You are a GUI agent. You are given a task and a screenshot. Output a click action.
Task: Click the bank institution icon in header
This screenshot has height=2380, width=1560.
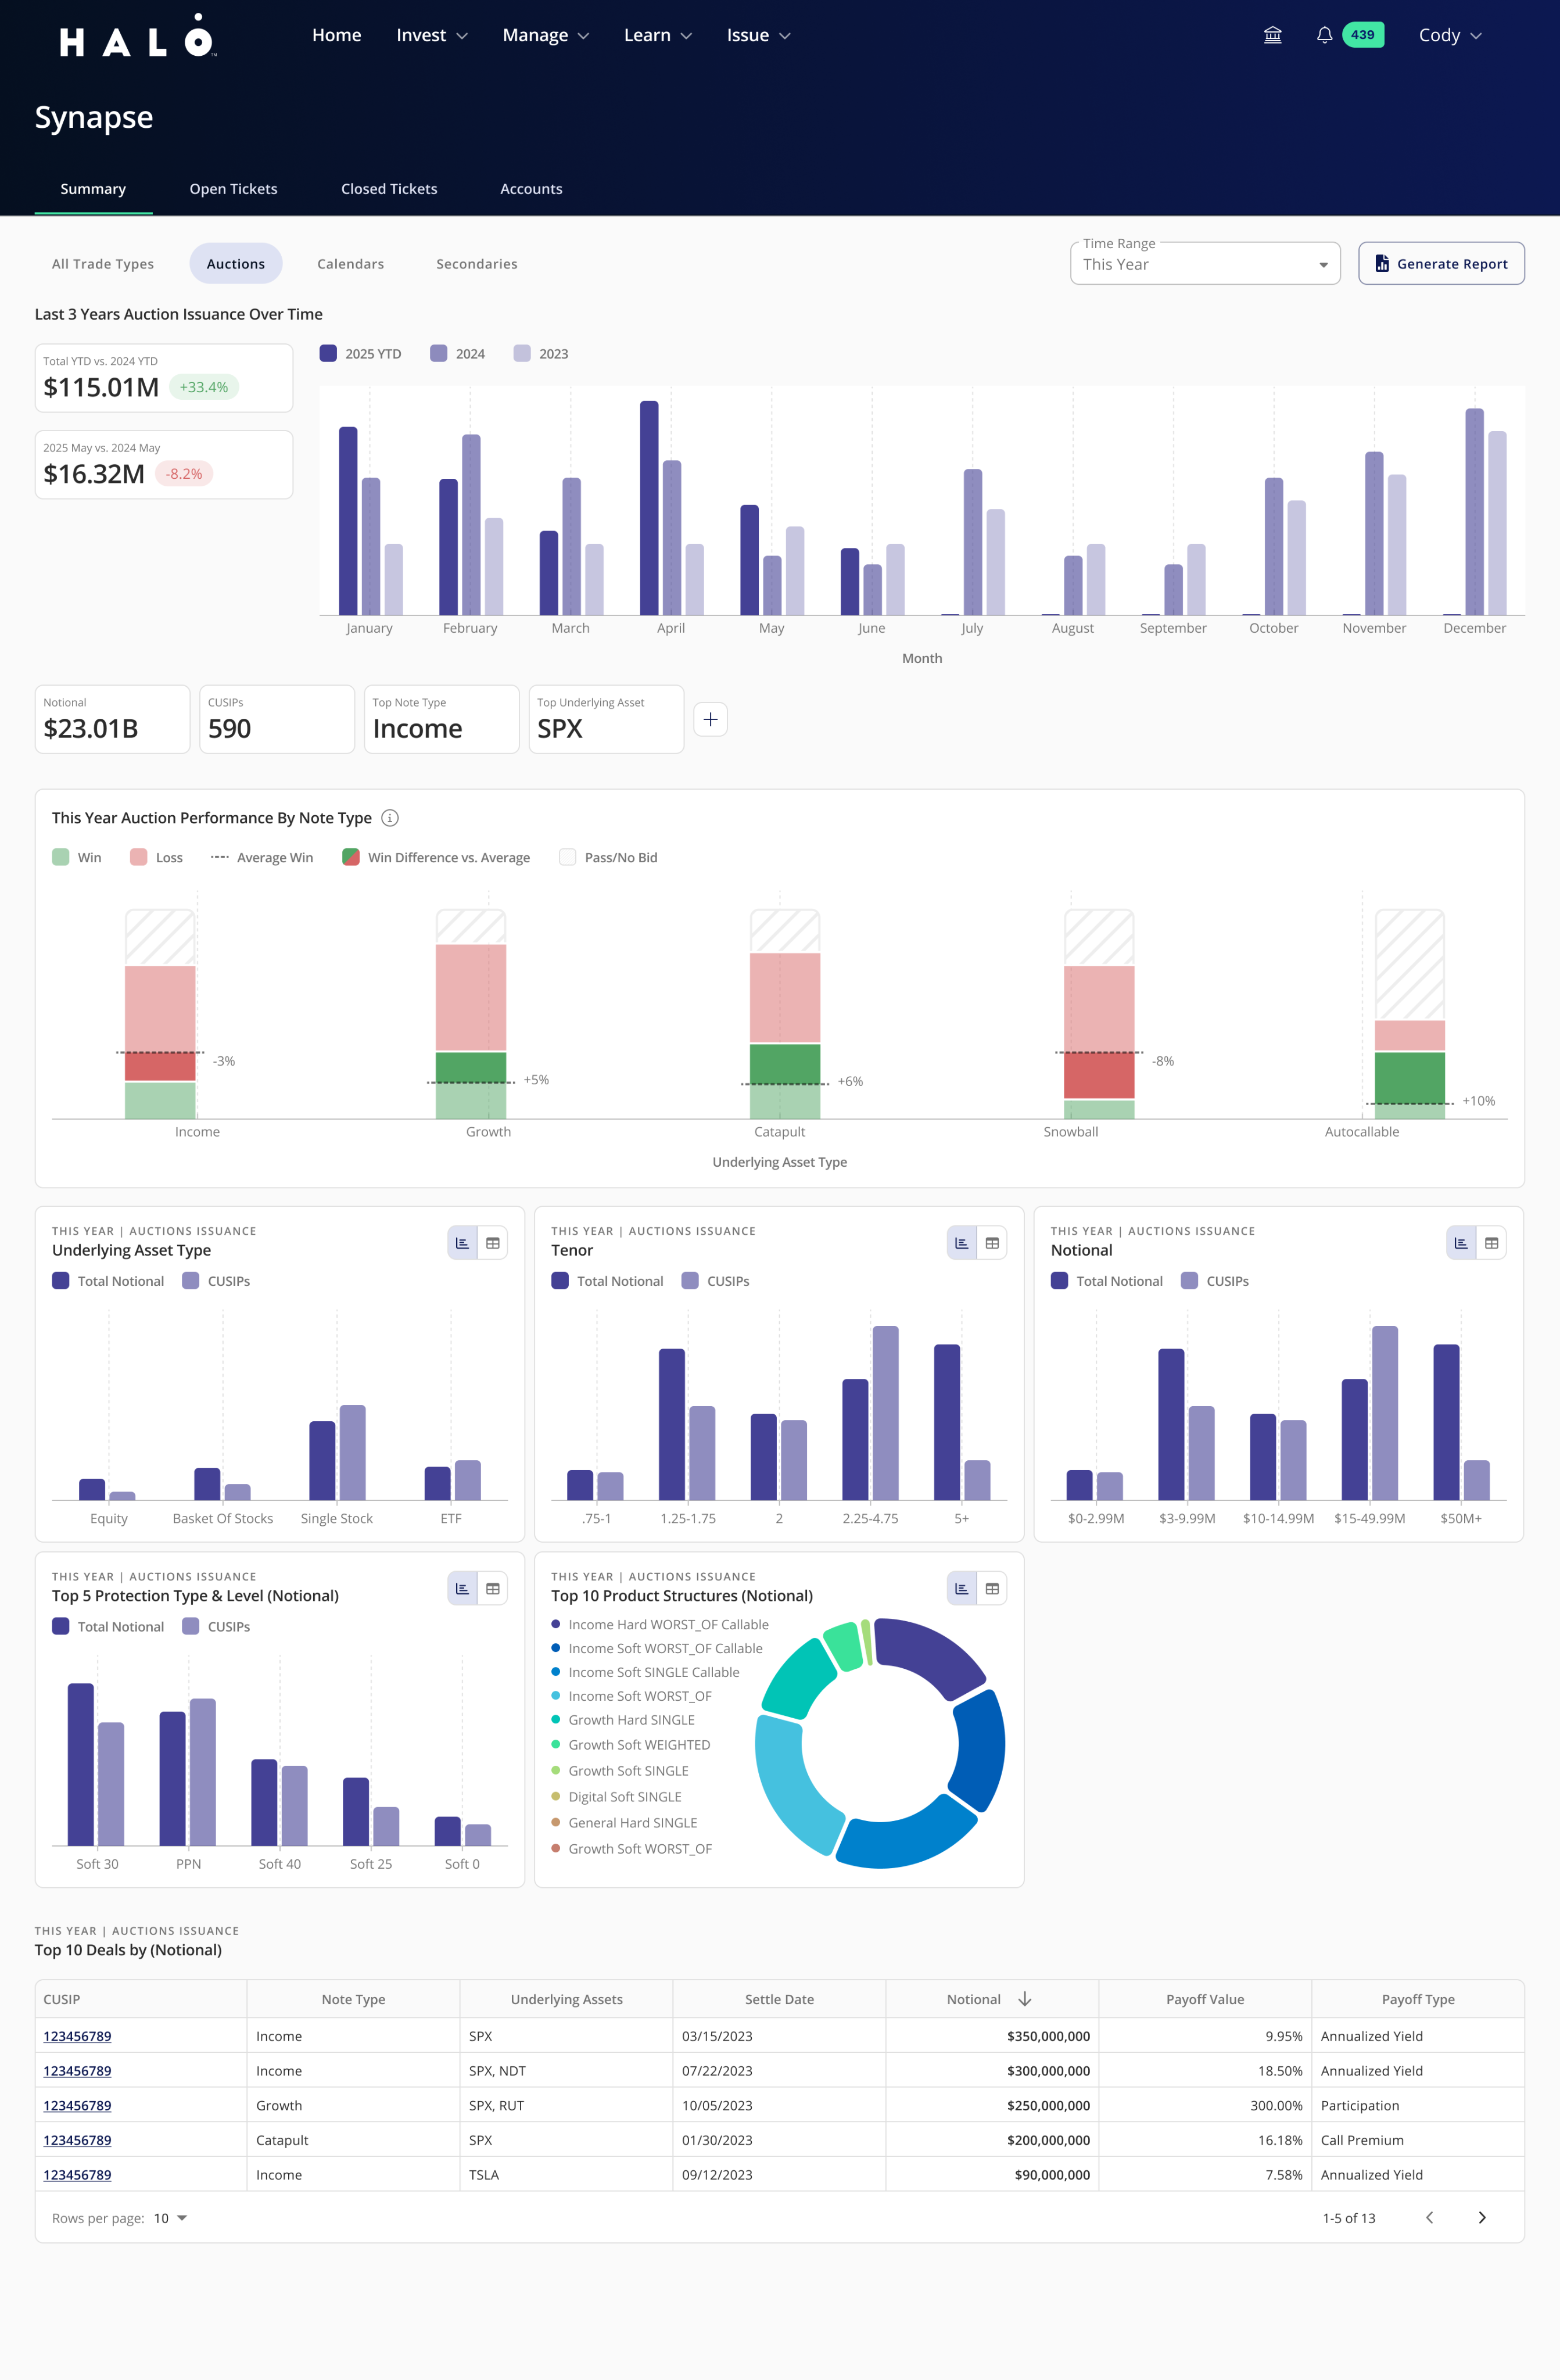(x=1272, y=35)
